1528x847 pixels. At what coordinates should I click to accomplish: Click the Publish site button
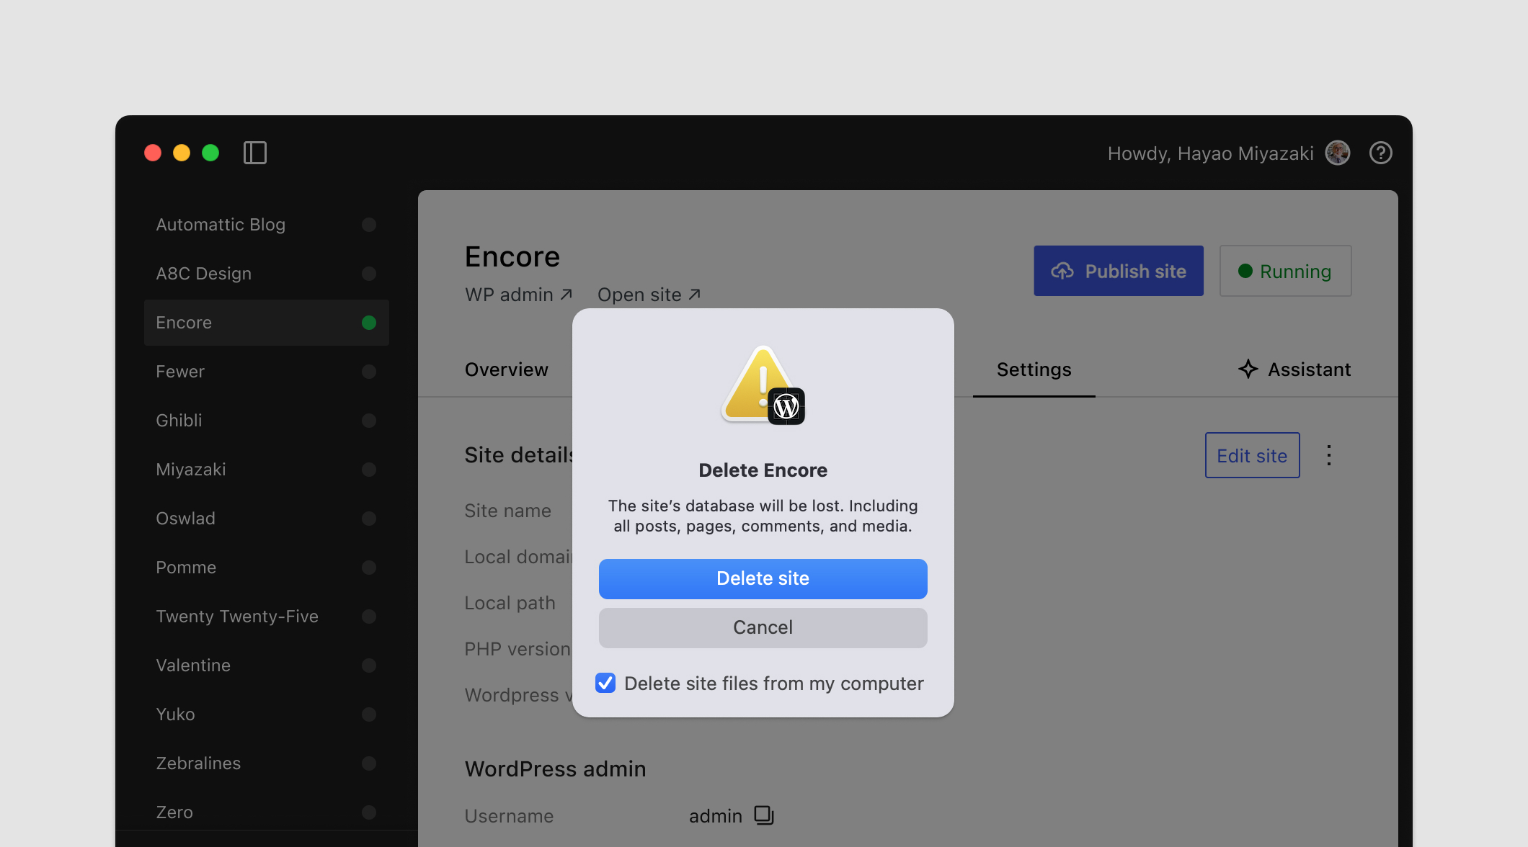[x=1119, y=271]
